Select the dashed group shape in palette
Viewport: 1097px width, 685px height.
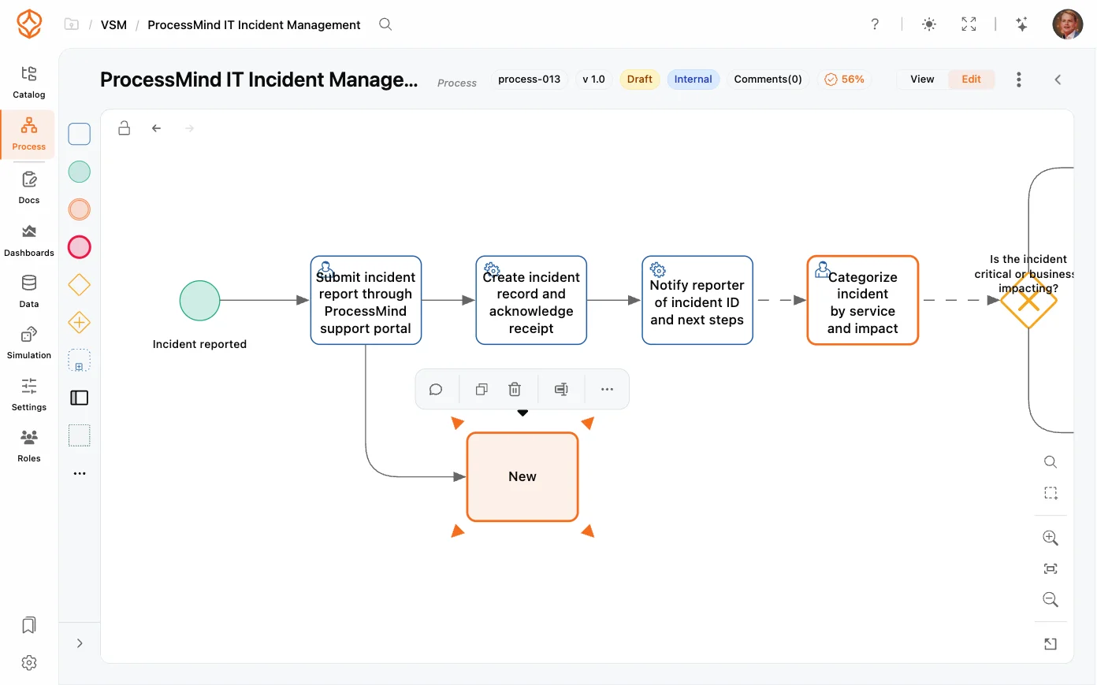80,435
